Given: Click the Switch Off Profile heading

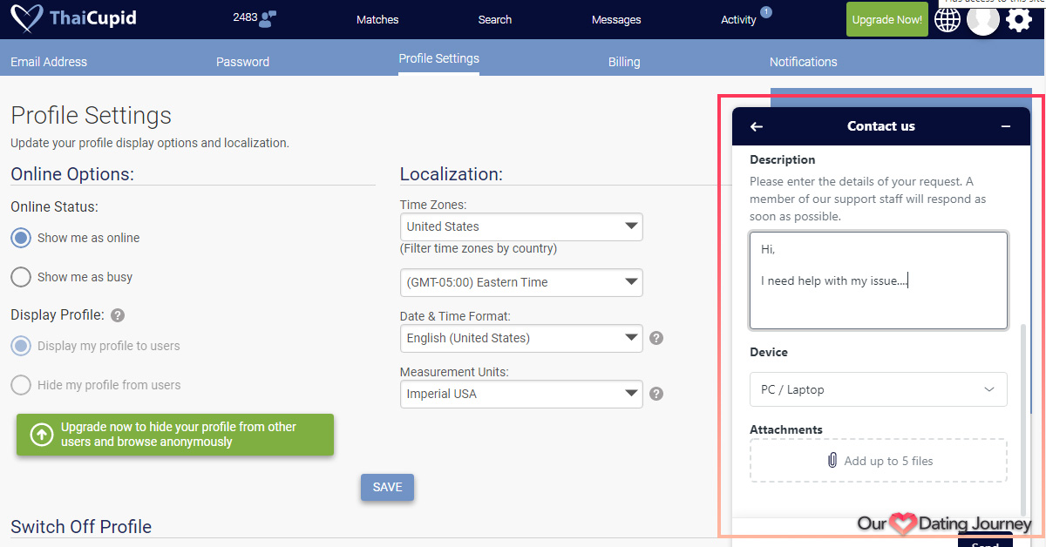Looking at the screenshot, I should tap(81, 527).
